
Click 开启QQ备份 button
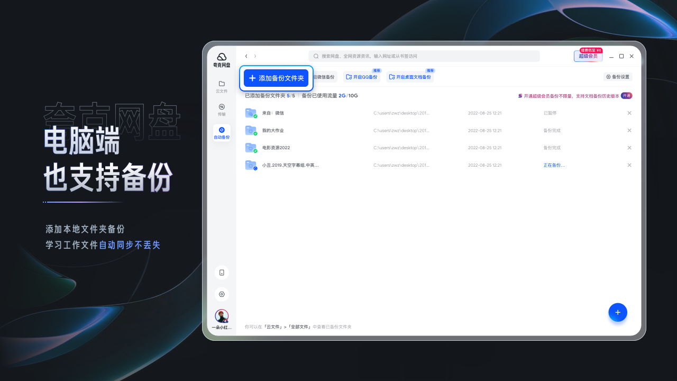[x=362, y=77]
